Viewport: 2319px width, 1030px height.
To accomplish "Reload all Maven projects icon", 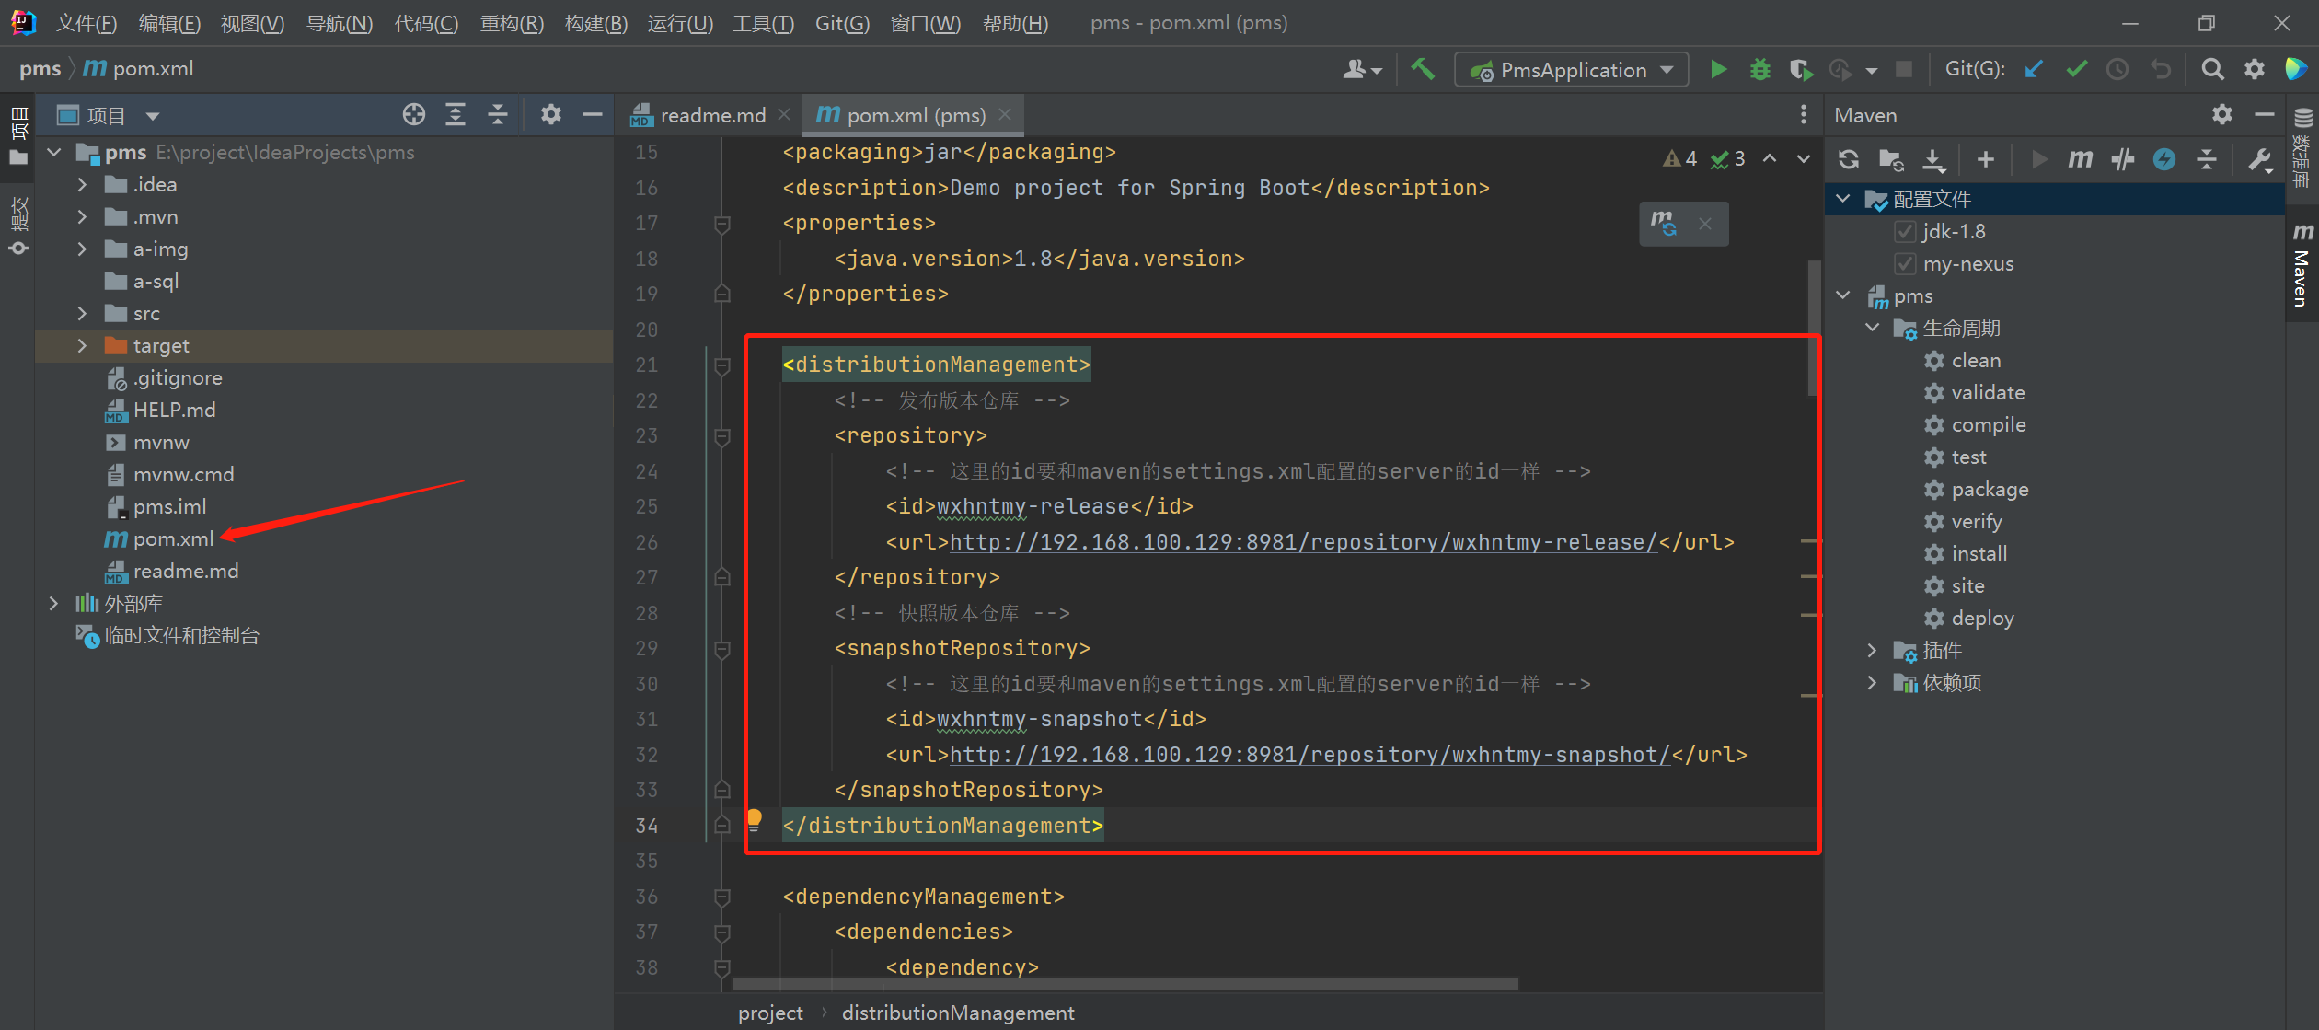I will (x=1848, y=160).
